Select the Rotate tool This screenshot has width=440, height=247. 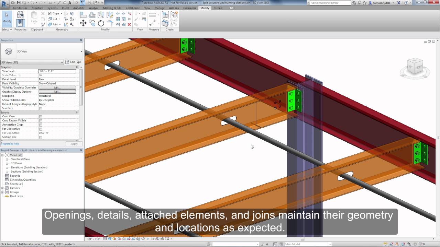100,23
